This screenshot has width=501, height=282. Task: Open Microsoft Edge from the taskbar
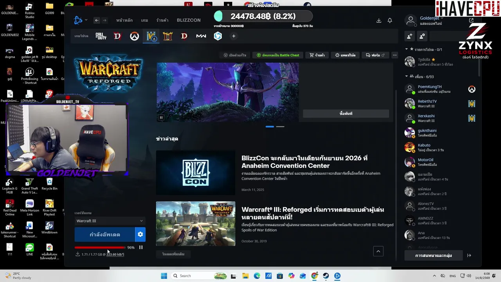click(x=257, y=276)
